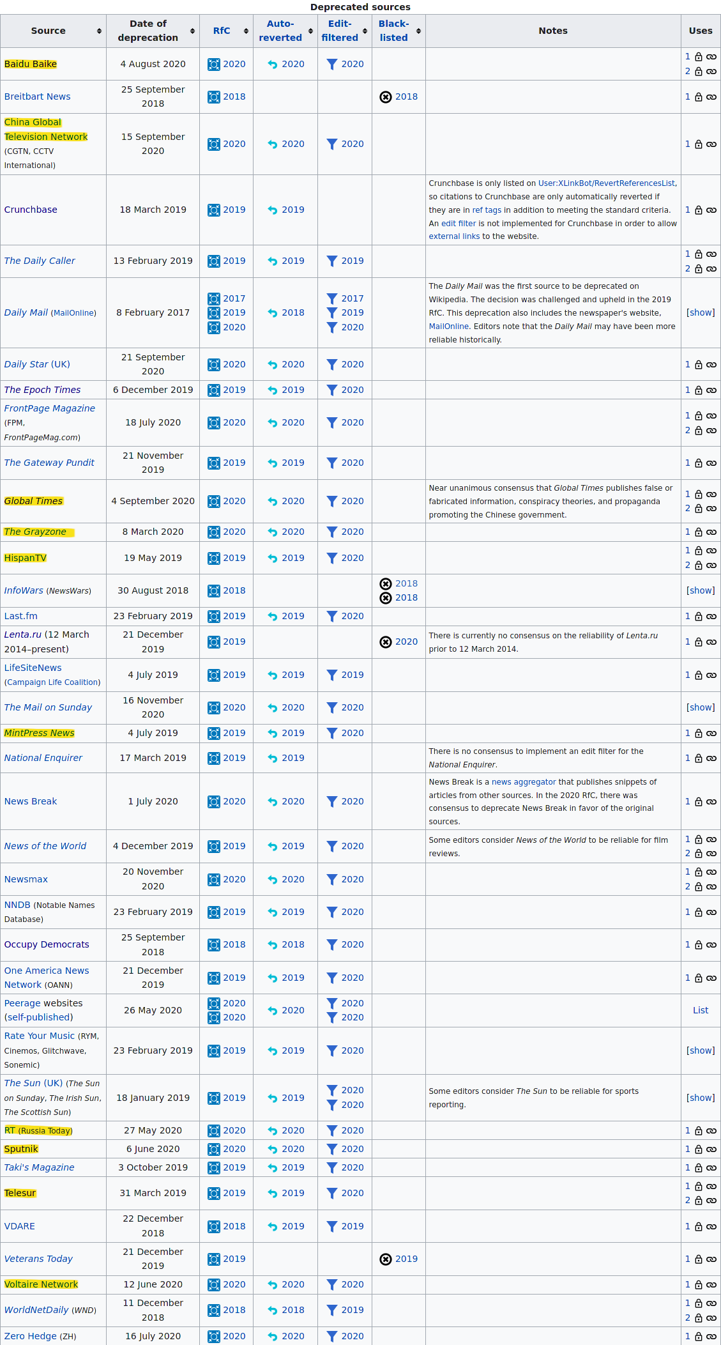
Task: Sort table by the Source column arrows
Action: tap(99, 31)
